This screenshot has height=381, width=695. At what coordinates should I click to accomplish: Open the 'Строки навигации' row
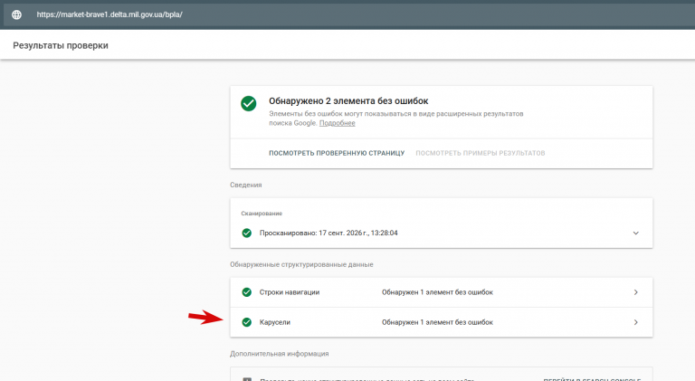441,292
